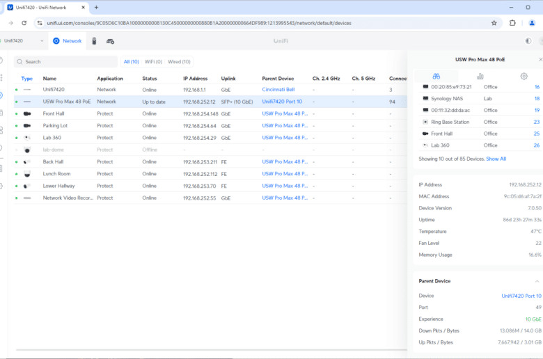View site information icon in address bar

tap(40, 23)
